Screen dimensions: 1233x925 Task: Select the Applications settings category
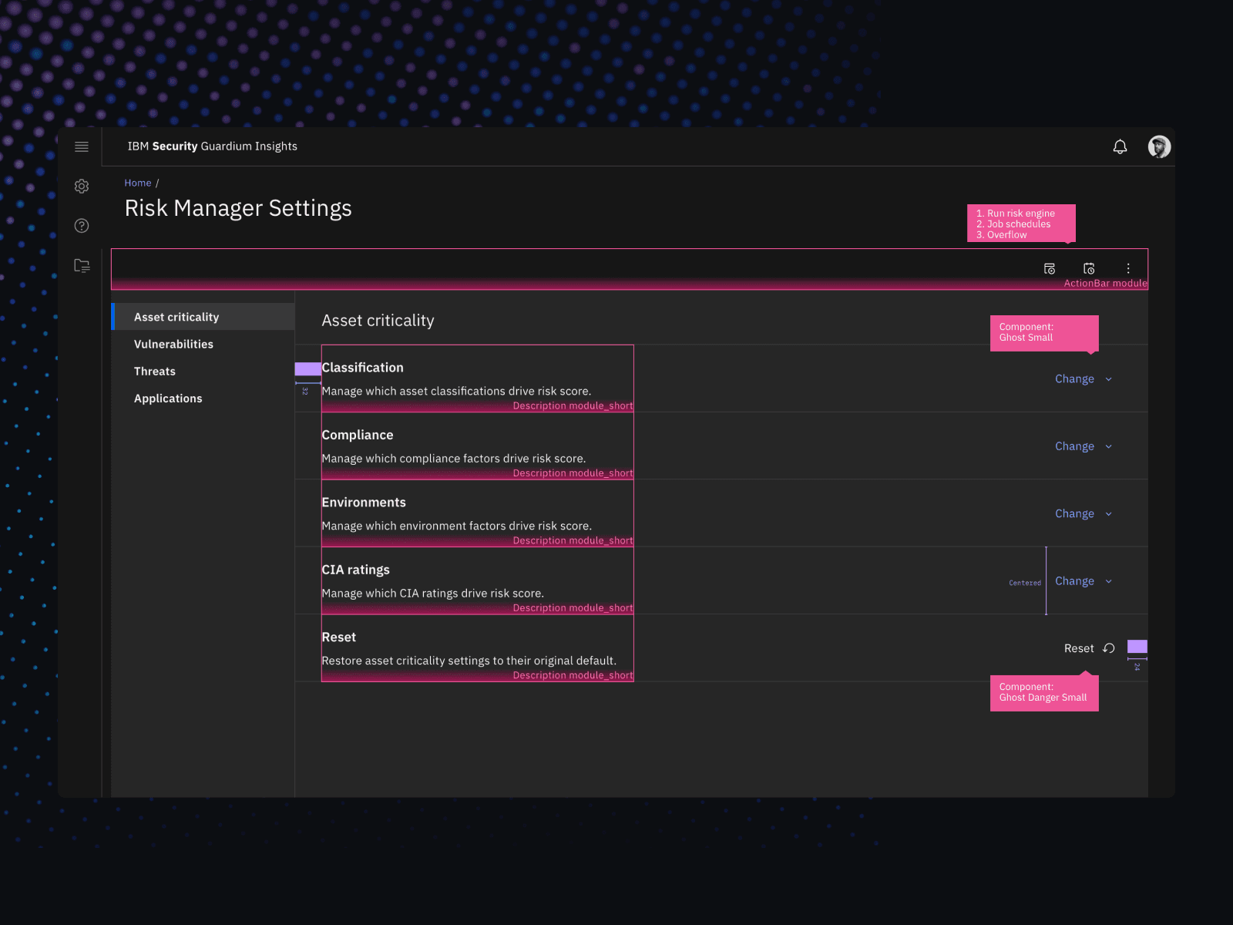coord(168,398)
